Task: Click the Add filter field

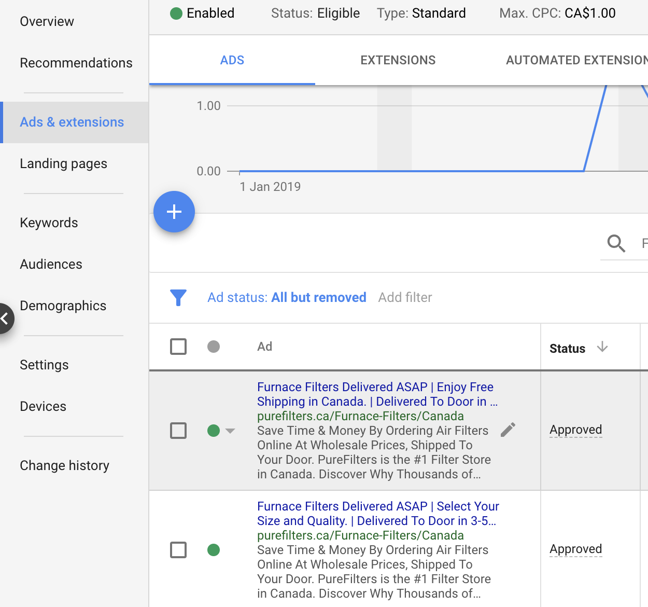Action: 405,297
